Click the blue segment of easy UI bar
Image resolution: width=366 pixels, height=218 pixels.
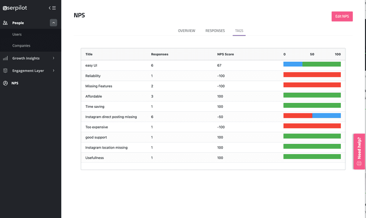pyautogui.click(x=293, y=64)
